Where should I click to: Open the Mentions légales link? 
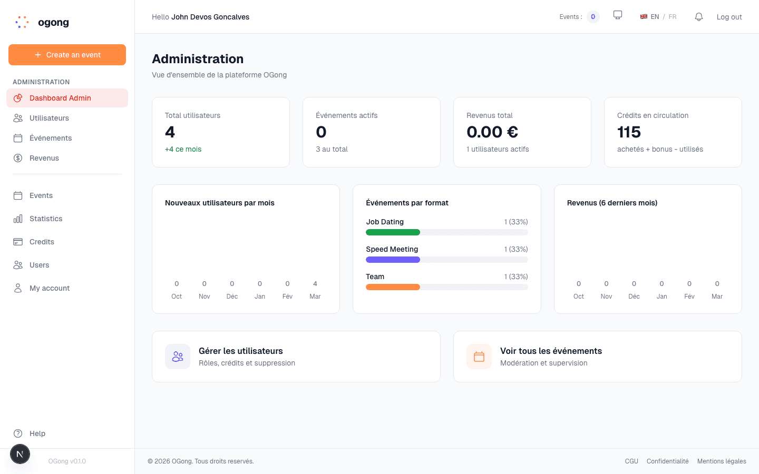pos(722,461)
